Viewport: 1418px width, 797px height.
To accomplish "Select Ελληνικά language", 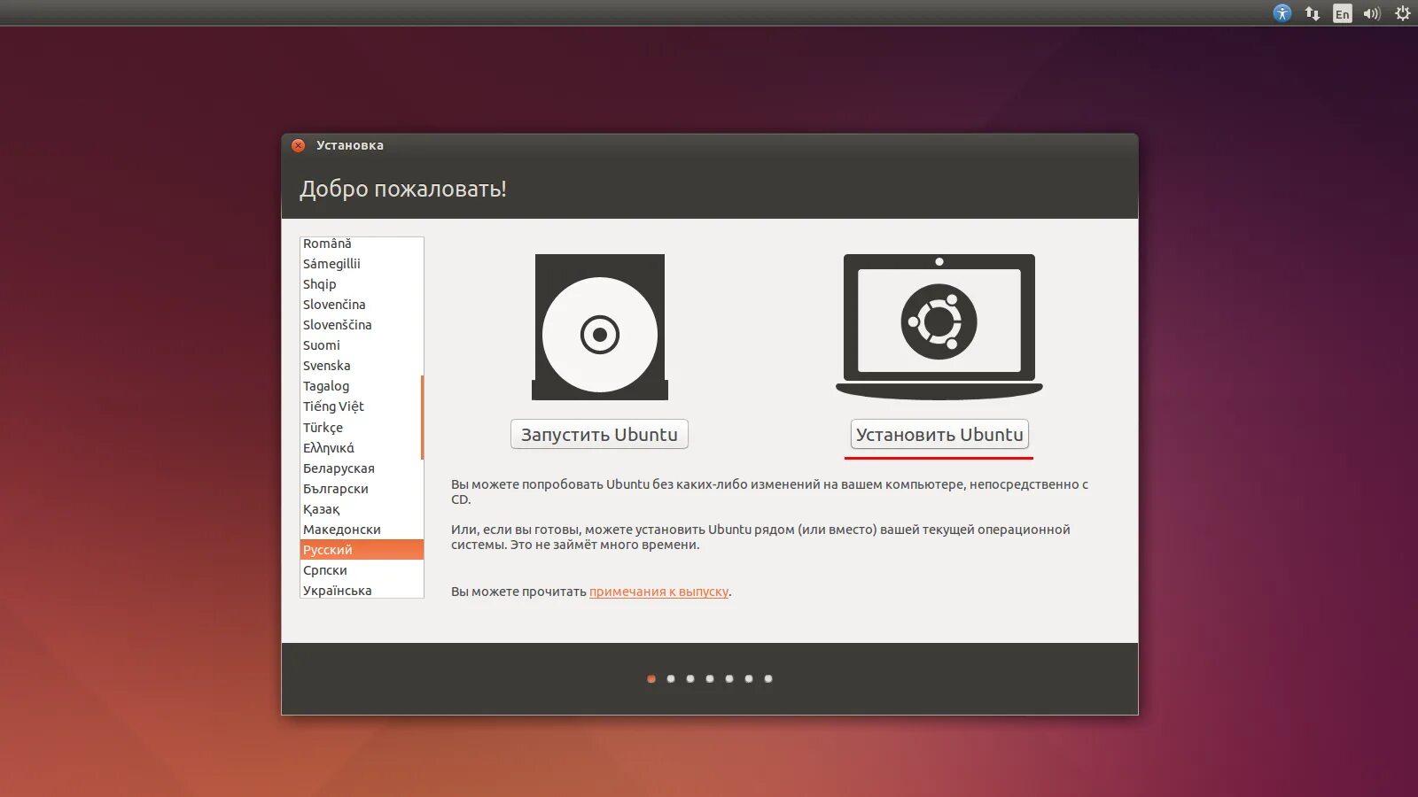I will pyautogui.click(x=362, y=448).
